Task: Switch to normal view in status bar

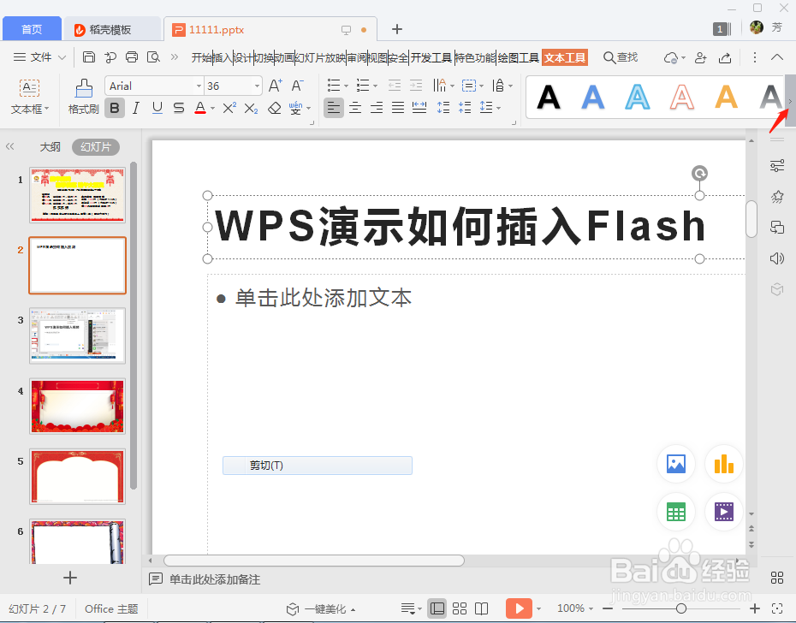Action: [x=437, y=608]
